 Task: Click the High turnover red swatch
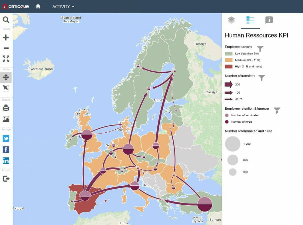229,67
